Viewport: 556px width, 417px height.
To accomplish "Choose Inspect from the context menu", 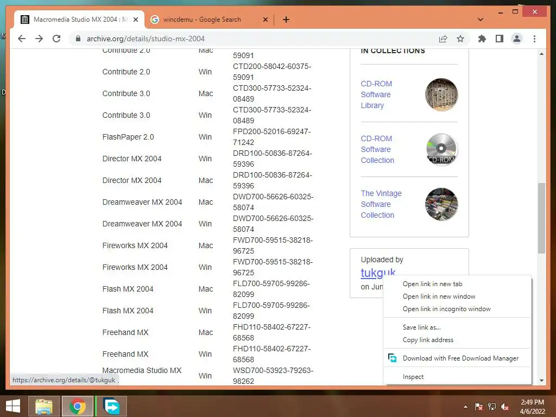I will (x=413, y=377).
